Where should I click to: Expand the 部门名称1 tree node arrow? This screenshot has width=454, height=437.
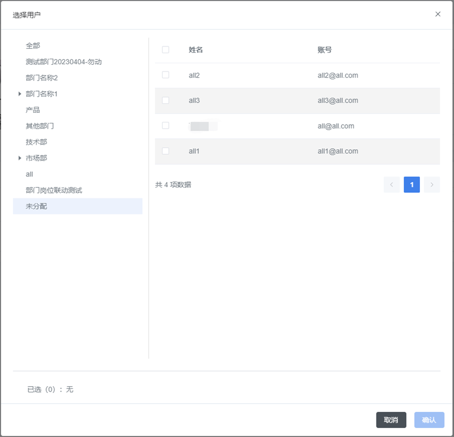(x=20, y=93)
